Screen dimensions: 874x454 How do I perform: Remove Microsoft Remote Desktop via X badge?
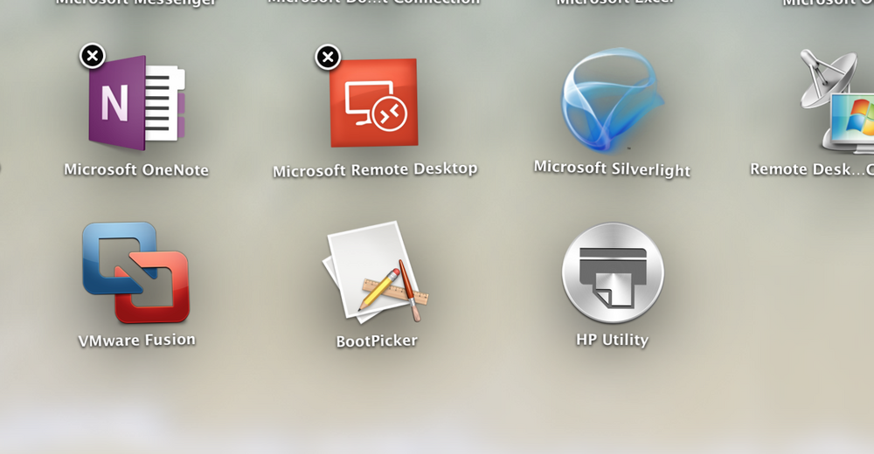[328, 58]
